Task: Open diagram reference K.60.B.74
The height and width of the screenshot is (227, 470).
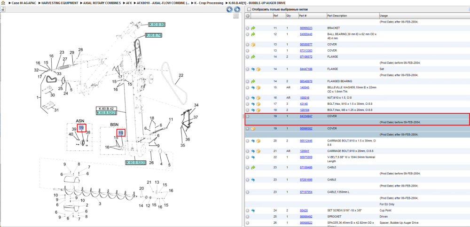Action: pos(154,35)
